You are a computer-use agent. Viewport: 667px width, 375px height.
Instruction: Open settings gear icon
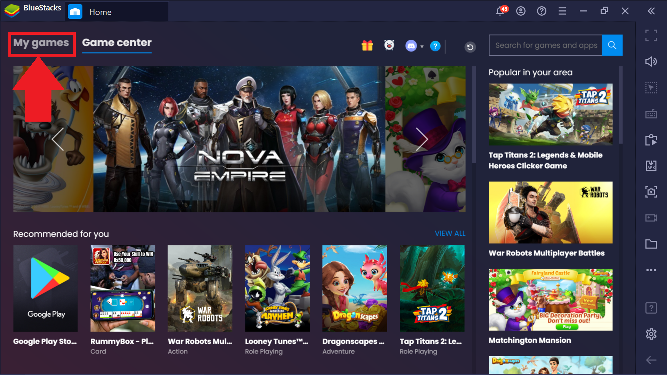tap(651, 334)
